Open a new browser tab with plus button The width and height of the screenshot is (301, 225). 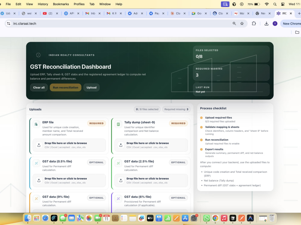click(x=299, y=13)
